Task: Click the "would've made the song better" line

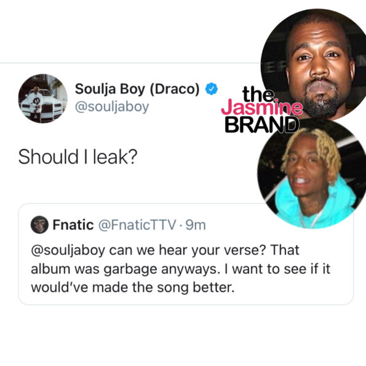Action: [x=133, y=287]
